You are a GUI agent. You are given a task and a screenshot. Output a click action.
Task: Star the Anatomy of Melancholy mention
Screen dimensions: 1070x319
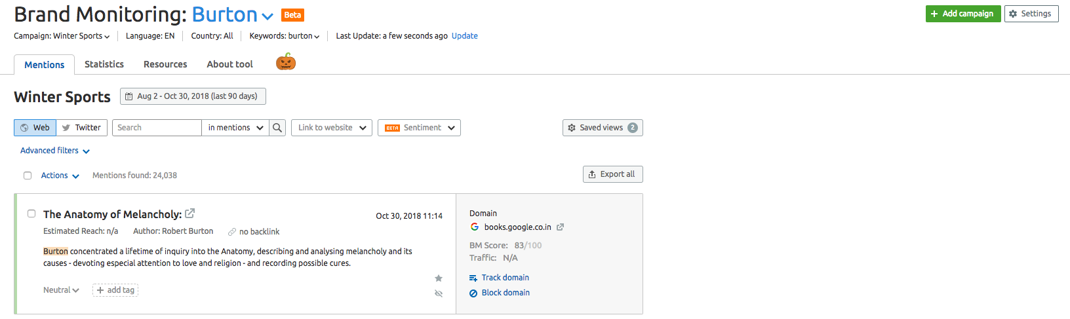439,278
